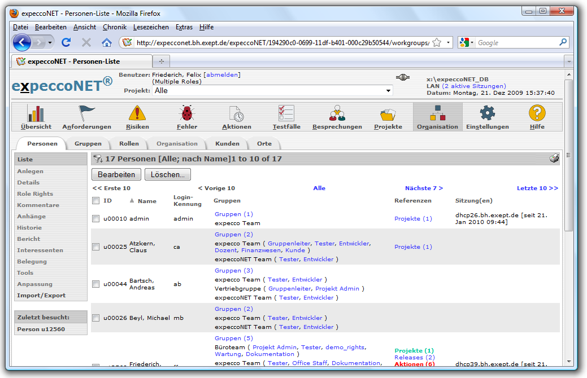Follow the 'Nächste 7 >' link

point(424,188)
